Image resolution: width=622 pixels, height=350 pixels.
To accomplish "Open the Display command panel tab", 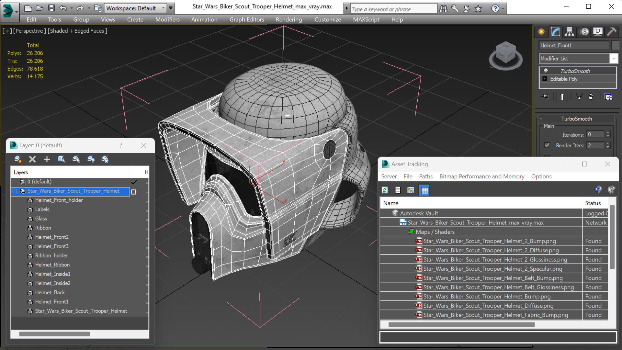I will pyautogui.click(x=598, y=32).
